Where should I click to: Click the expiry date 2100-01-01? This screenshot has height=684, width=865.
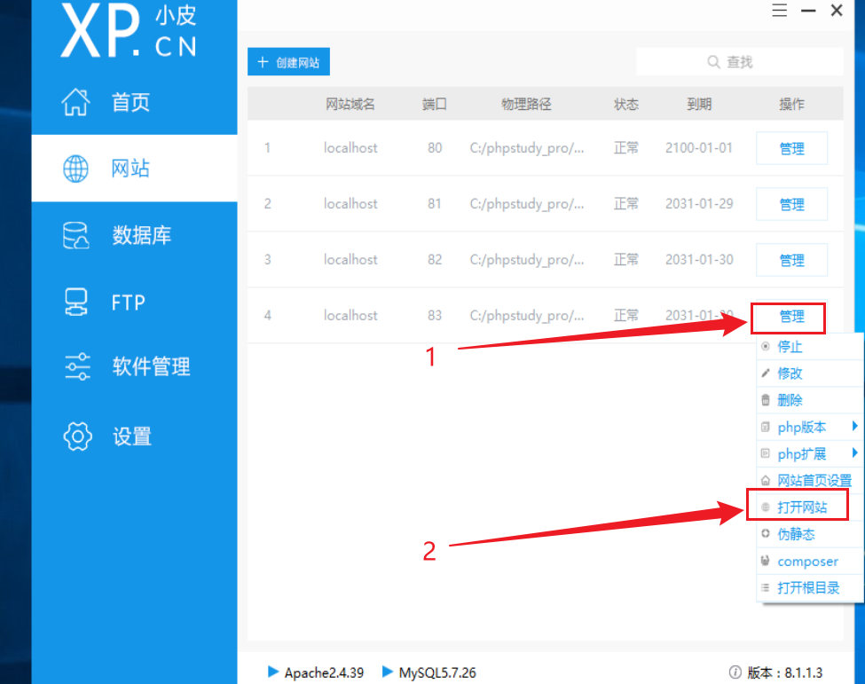point(699,148)
